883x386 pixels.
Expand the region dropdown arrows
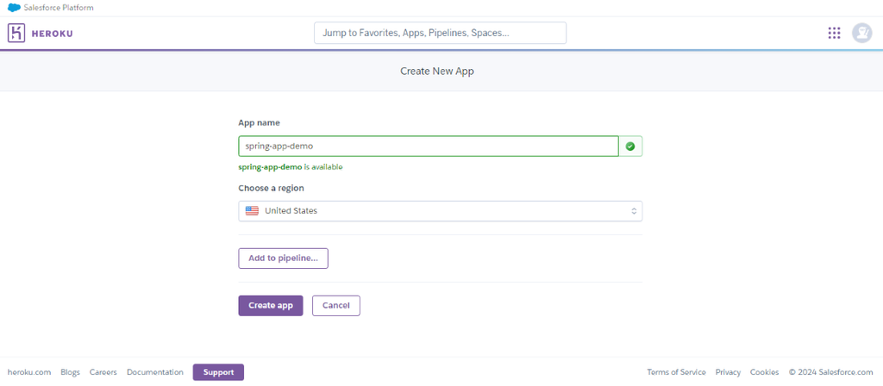634,211
